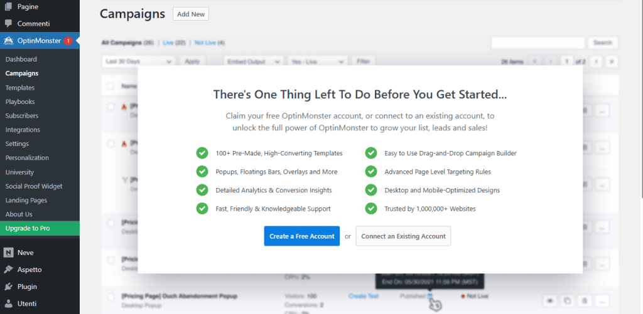The width and height of the screenshot is (643, 314).
Task: Click the preview eye icon in Ouch Abandonment Popup row
Action: [550, 301]
